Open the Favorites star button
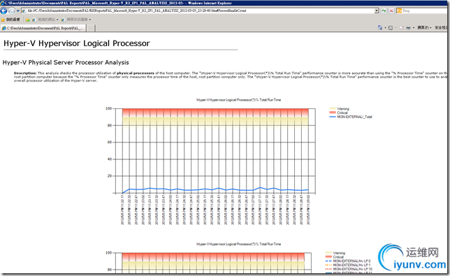The width and height of the screenshot is (450, 276). (10, 20)
